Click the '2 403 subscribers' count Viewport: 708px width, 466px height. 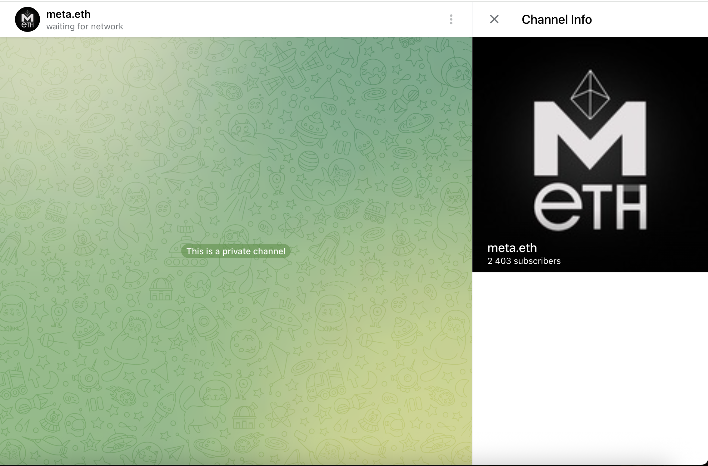pyautogui.click(x=524, y=261)
